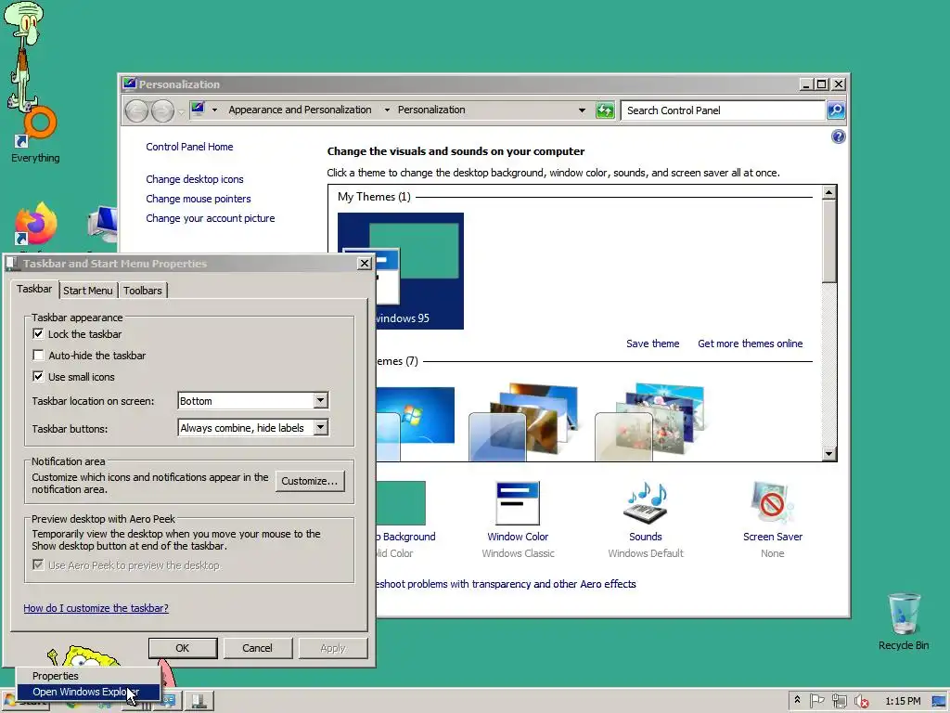950x713 pixels.
Task: Open Change mouse pointers link
Action: pos(199,199)
